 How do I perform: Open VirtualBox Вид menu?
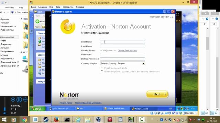51,7
